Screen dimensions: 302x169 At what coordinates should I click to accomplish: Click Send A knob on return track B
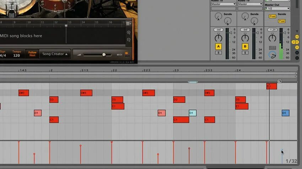point(245,16)
